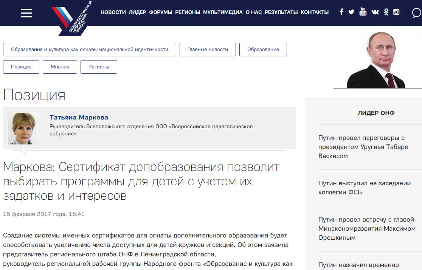Viewport: 422px width, 270px height.
Task: Click the ОНФ logo in header
Action: 72,19
